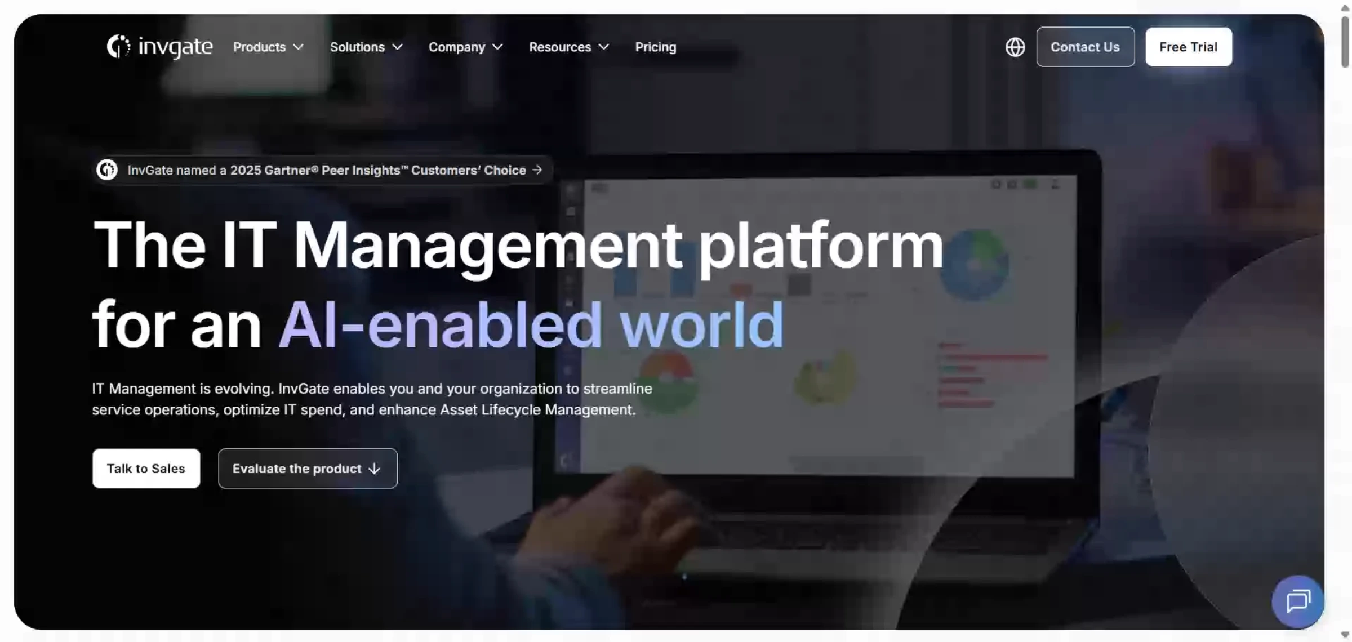Expand the Products dropdown chevron
The height and width of the screenshot is (642, 1352).
[299, 47]
